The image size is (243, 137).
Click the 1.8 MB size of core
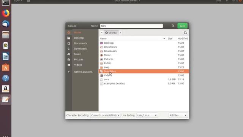(172, 80)
